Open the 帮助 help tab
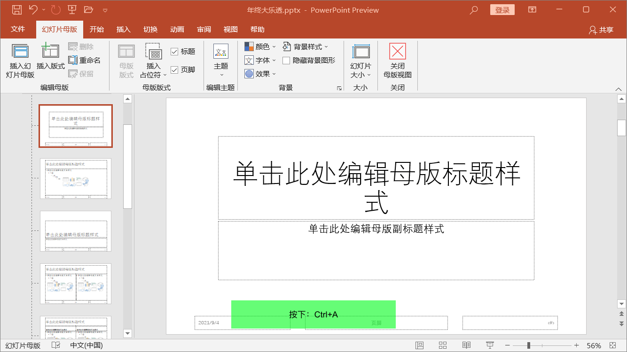 pos(258,29)
